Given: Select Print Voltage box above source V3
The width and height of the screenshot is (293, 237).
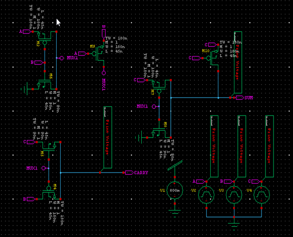Looking at the screenshot, I should pos(241,146).
